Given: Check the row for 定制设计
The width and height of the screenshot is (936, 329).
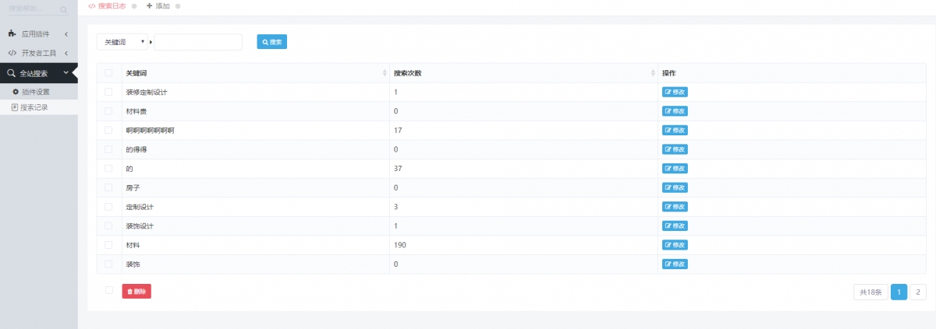Looking at the screenshot, I should point(108,207).
